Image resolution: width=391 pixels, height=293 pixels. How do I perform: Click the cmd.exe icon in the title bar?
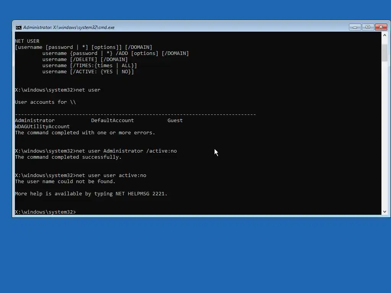[18, 27]
